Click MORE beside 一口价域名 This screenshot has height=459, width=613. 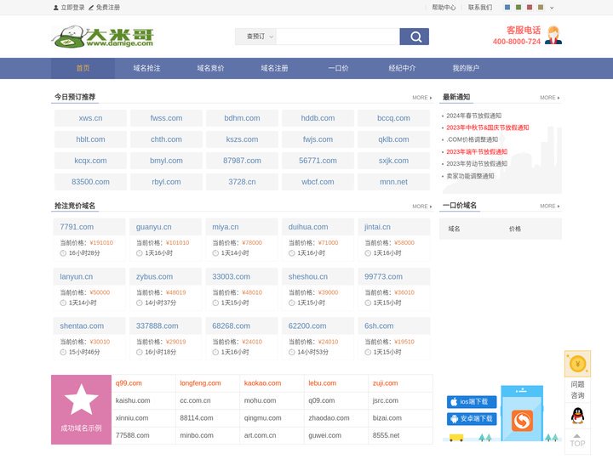[550, 206]
